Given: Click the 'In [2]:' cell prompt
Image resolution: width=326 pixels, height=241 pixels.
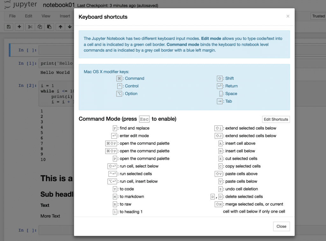Looking at the screenshot, I should pyautogui.click(x=27, y=85).
